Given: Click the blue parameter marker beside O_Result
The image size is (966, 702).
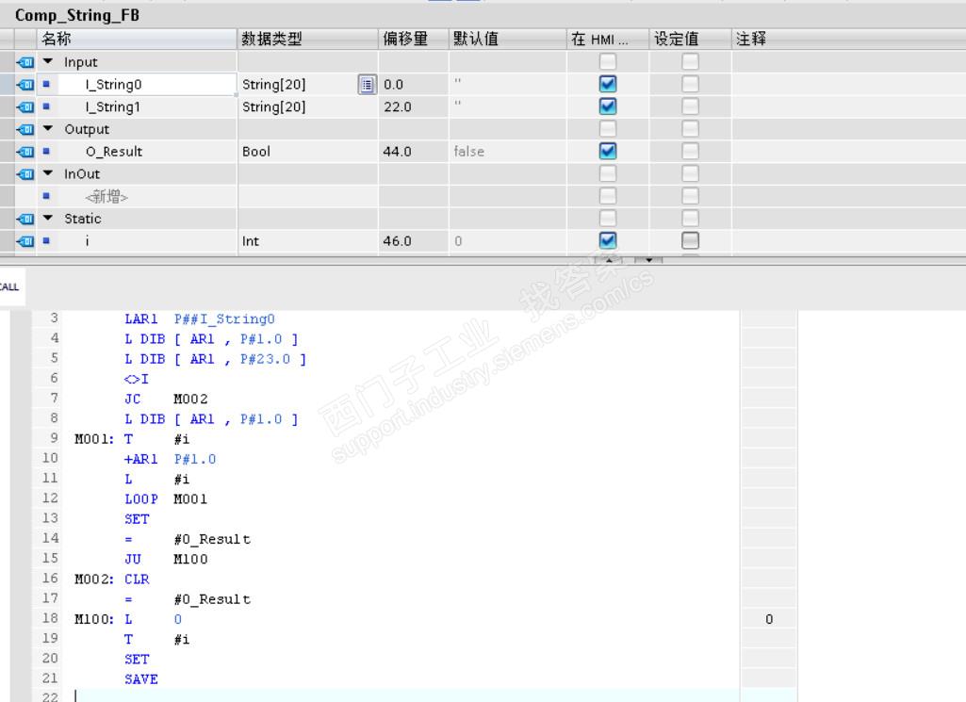Looking at the screenshot, I should 46,151.
